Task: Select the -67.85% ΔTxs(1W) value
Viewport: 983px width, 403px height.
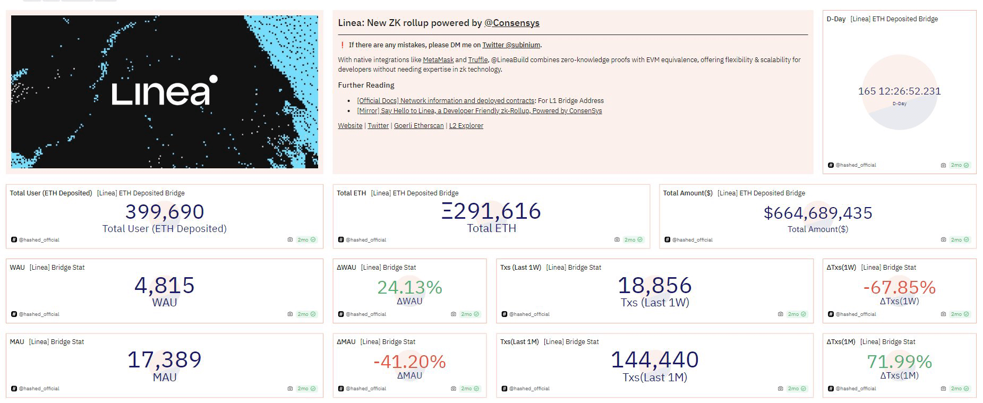Action: 900,287
